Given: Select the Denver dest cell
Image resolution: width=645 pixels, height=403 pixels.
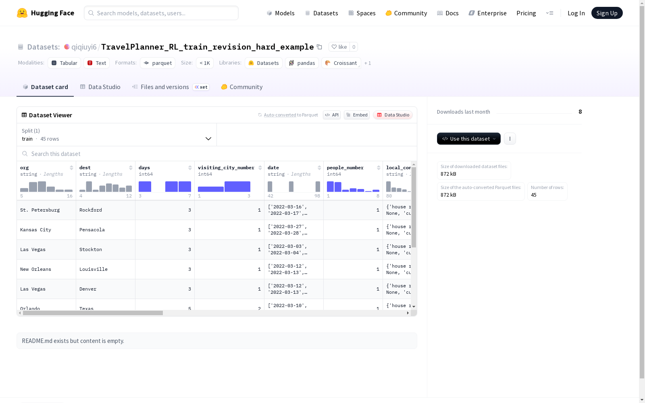Looking at the screenshot, I should [106, 289].
